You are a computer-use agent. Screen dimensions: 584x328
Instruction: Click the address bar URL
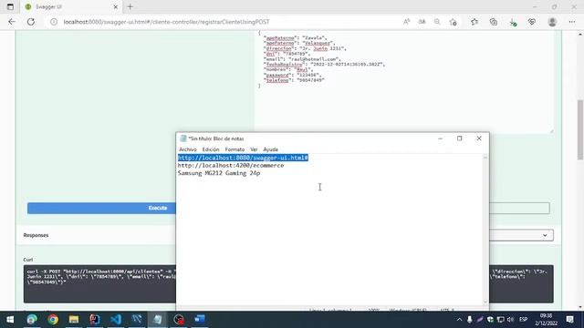(166, 22)
